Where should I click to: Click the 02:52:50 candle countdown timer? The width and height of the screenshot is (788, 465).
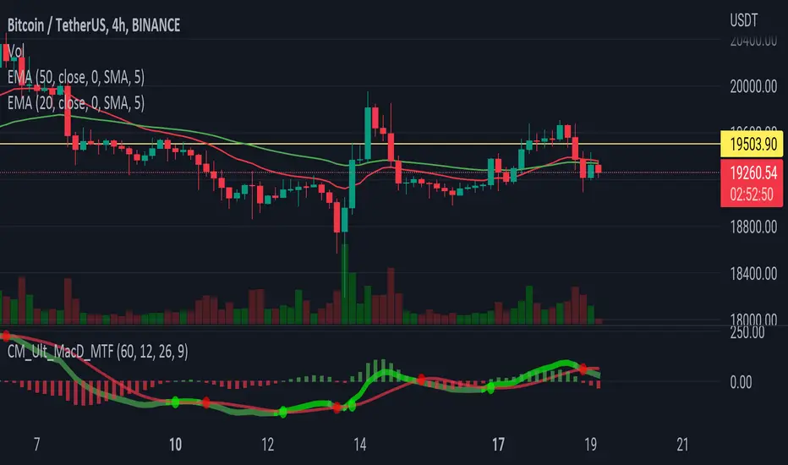752,194
